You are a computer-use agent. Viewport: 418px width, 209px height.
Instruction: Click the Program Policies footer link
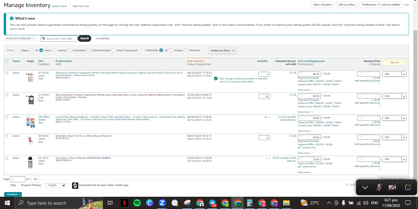click(31, 185)
